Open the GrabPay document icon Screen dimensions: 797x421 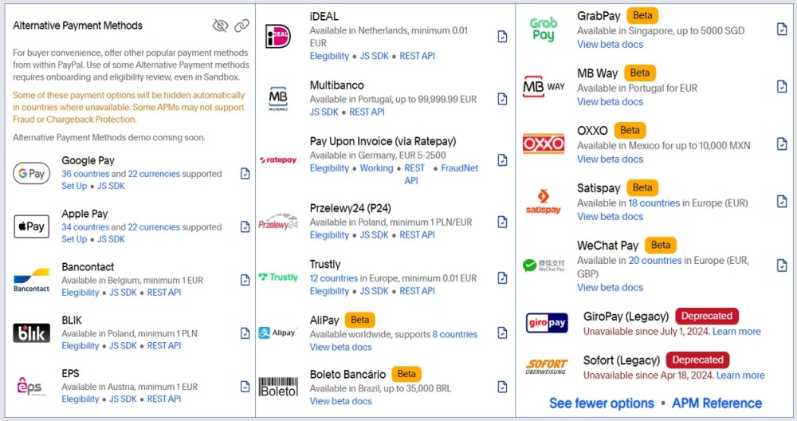(x=782, y=30)
